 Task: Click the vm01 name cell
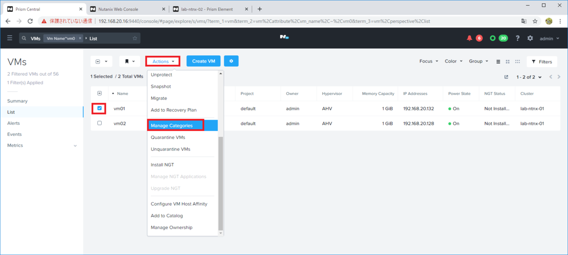(x=119, y=108)
